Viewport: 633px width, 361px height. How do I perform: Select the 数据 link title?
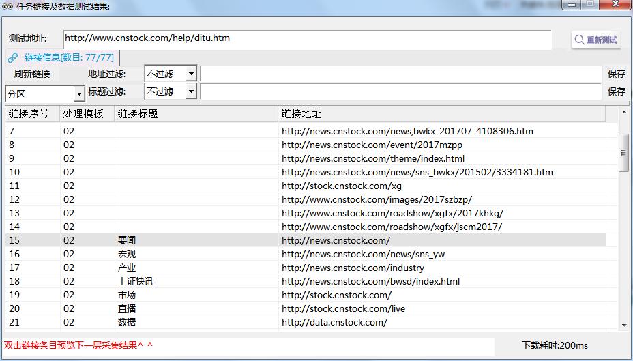pyautogui.click(x=127, y=323)
